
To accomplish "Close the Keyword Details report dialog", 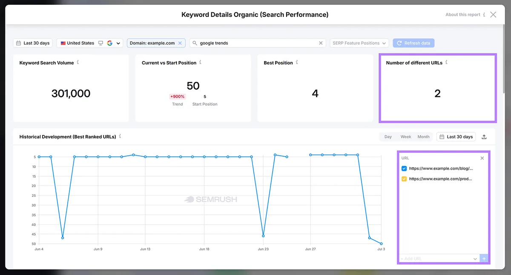I will 493,14.
